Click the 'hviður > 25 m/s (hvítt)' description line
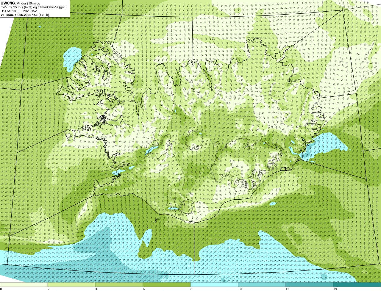Screen dimensions: 381x291 (x=34, y=7)
